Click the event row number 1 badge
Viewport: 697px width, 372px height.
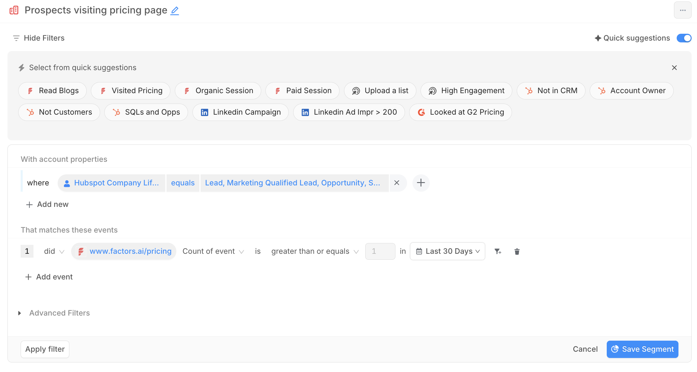click(27, 251)
